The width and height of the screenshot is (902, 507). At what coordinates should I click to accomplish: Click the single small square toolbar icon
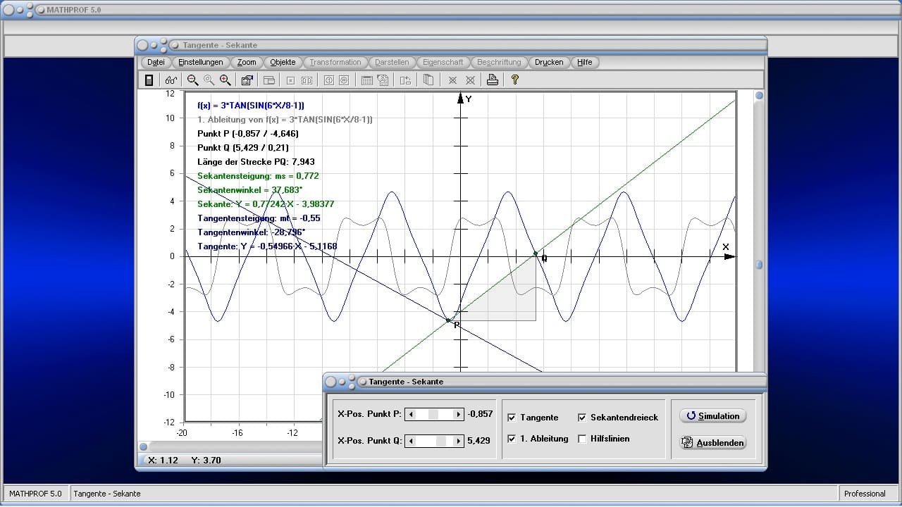pyautogui.click(x=290, y=80)
